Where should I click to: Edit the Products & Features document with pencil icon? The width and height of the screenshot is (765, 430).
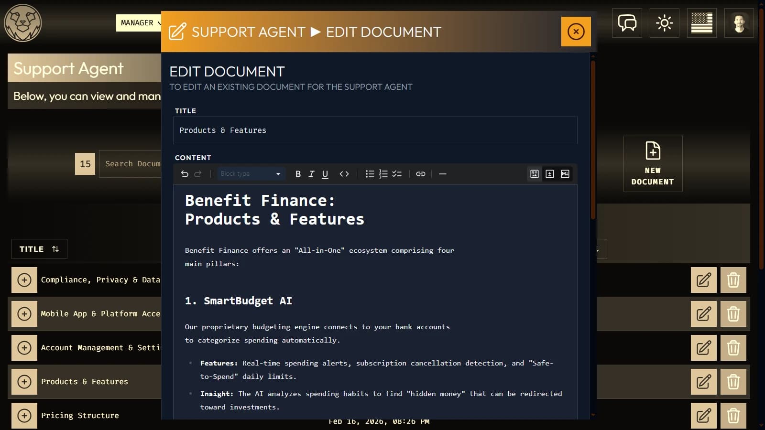703,382
